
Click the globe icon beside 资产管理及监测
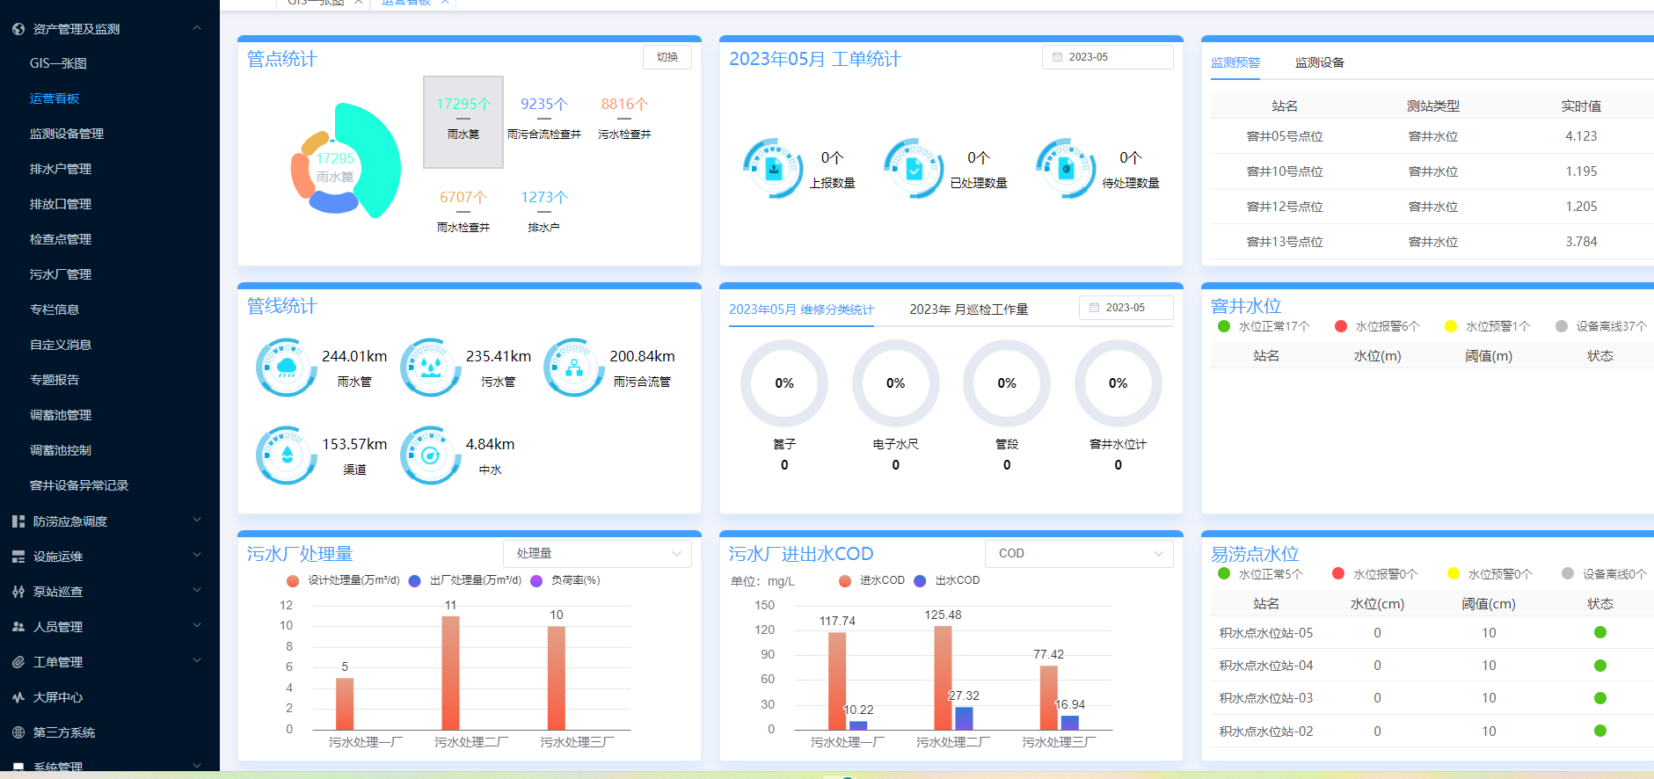point(18,29)
